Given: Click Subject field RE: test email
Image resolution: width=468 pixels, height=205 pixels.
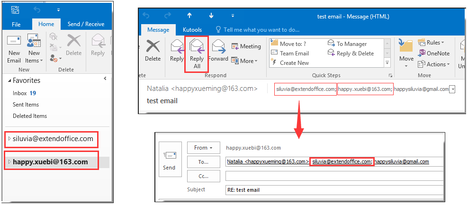Looking at the screenshot, I should [334, 190].
